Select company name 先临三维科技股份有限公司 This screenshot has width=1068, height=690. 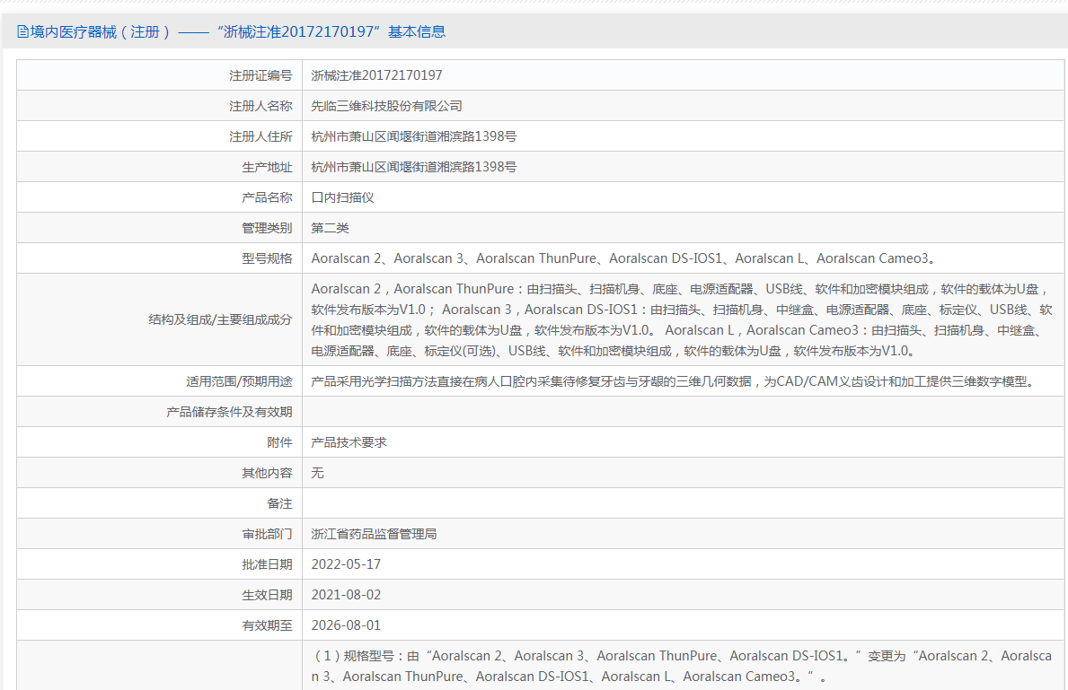tap(387, 106)
